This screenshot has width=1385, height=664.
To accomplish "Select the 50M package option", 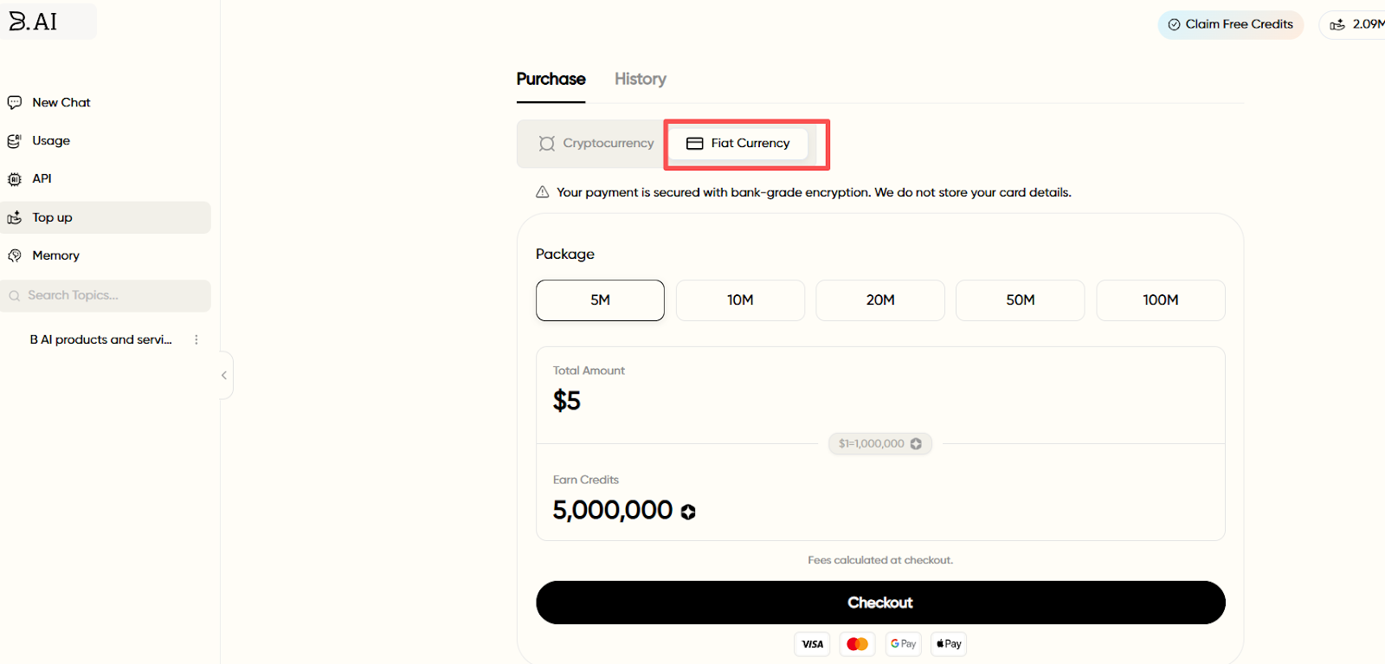I will [x=1020, y=300].
